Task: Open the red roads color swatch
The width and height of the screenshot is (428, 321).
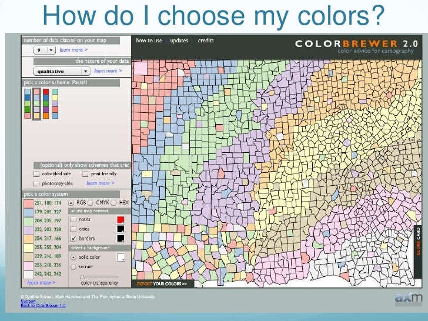Action: click(x=121, y=219)
